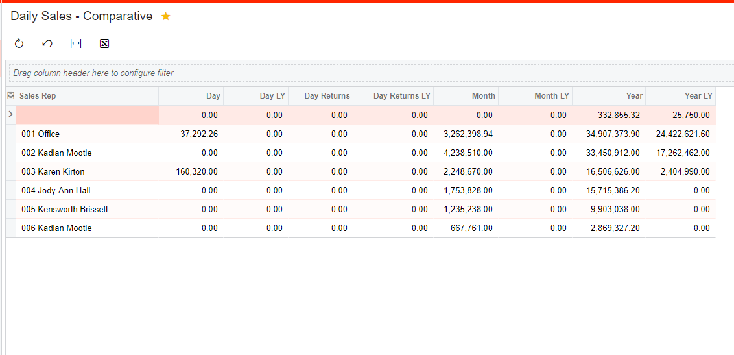734x355 pixels.
Task: Sort by the Month column header
Action: (483, 96)
